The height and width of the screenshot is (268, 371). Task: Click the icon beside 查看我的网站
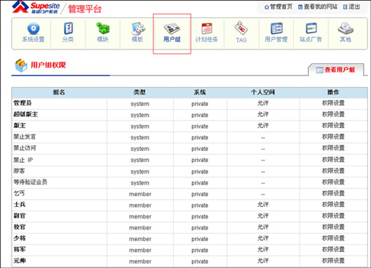[x=300, y=7]
